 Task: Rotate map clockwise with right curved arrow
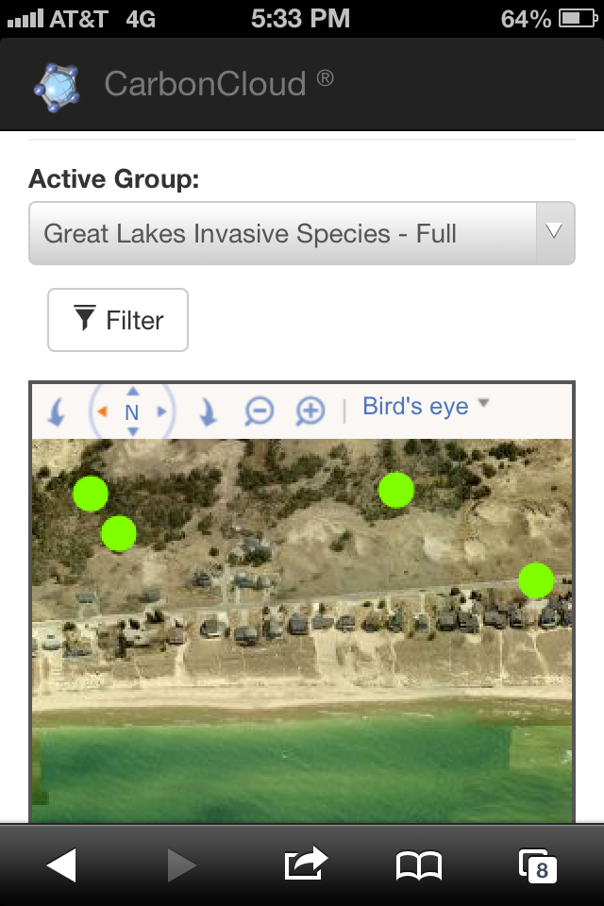point(207,412)
